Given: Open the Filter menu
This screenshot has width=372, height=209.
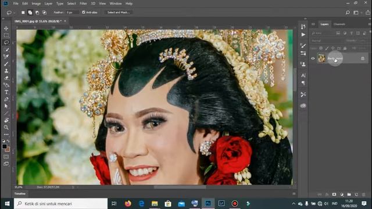Looking at the screenshot, I should [x=83, y=3].
